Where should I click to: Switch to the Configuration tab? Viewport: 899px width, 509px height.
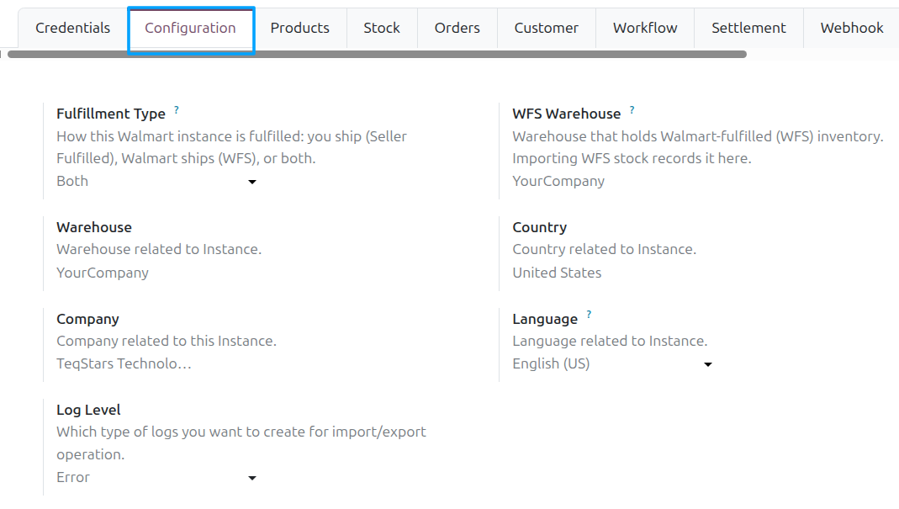(190, 28)
